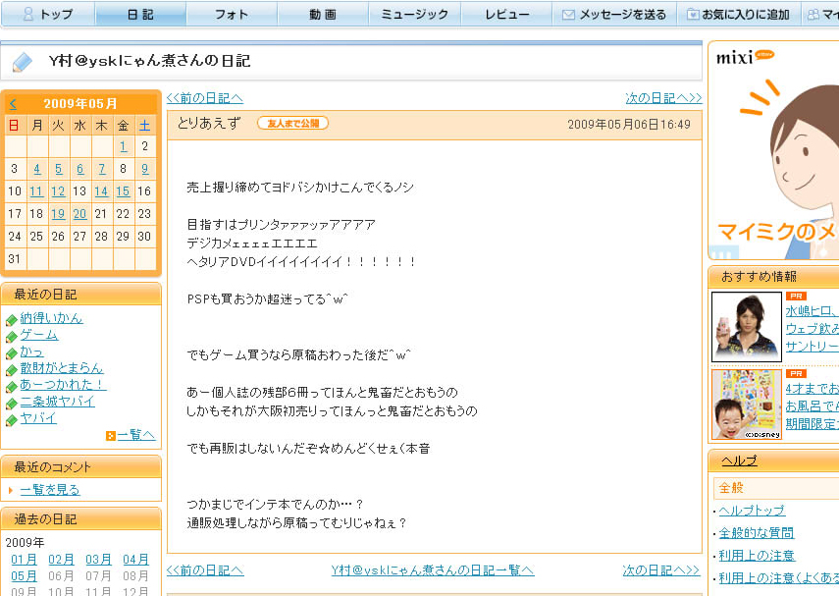Click the envelope icon for メッセージを送る
Image resolution: width=839 pixels, height=596 pixels.
click(x=569, y=15)
